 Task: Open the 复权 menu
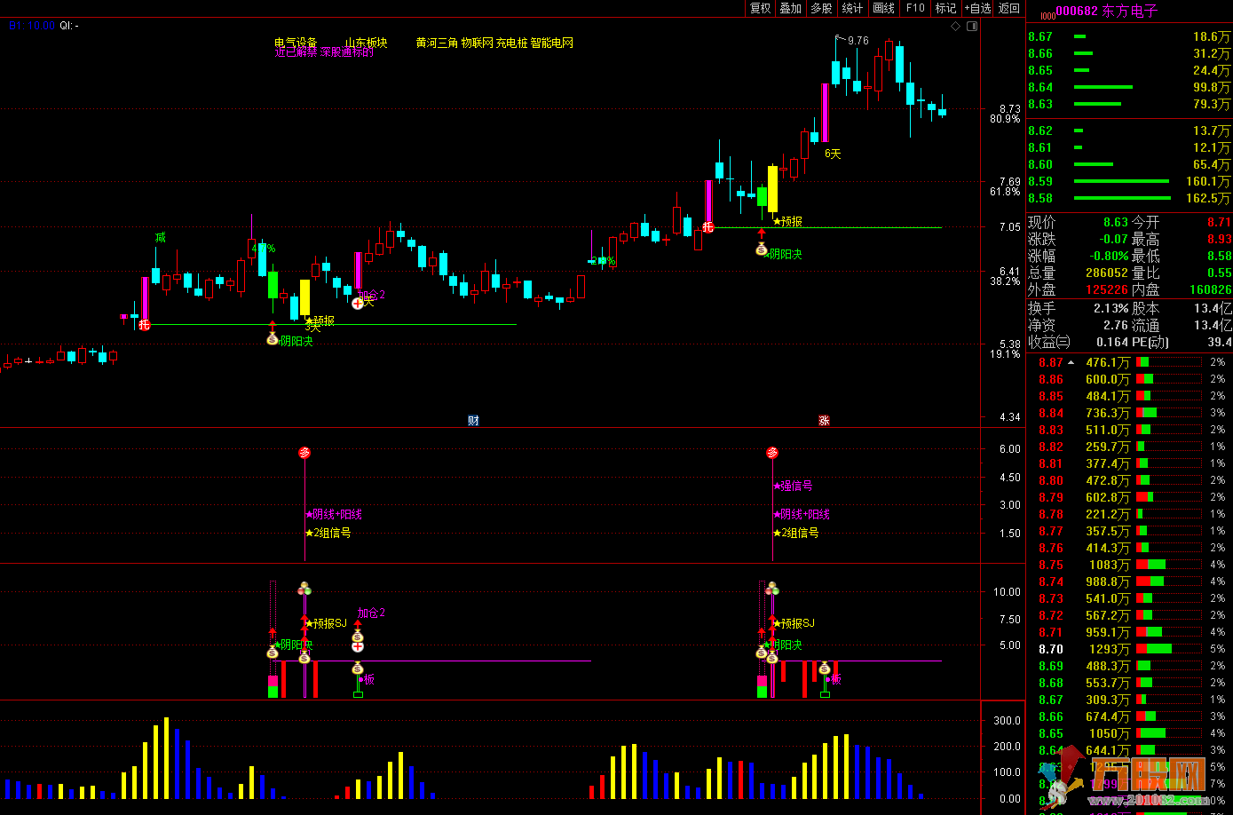[761, 8]
